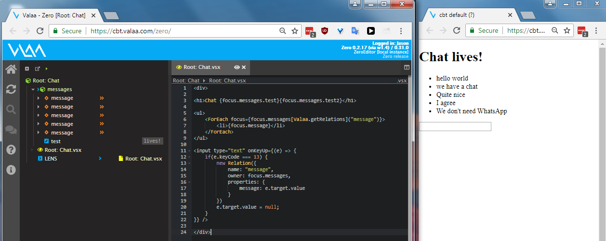Click the black play-button extension icon

pyautogui.click(x=370, y=31)
